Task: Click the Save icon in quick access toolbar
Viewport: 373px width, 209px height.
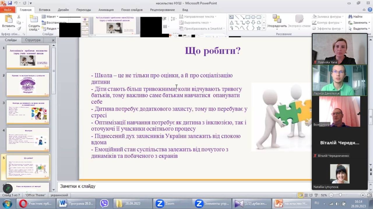Action: pyautogui.click(x=10, y=3)
